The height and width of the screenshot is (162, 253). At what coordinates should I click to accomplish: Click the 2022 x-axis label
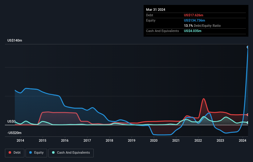click(198, 140)
